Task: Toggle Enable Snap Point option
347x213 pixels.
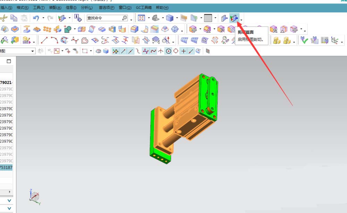Action: [116, 51]
